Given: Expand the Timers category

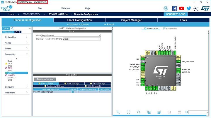Looking at the screenshot, I should pos(16,48).
